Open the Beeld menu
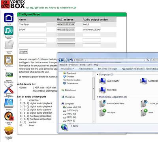This screenshot has width=158, height=142. coord(83,65)
